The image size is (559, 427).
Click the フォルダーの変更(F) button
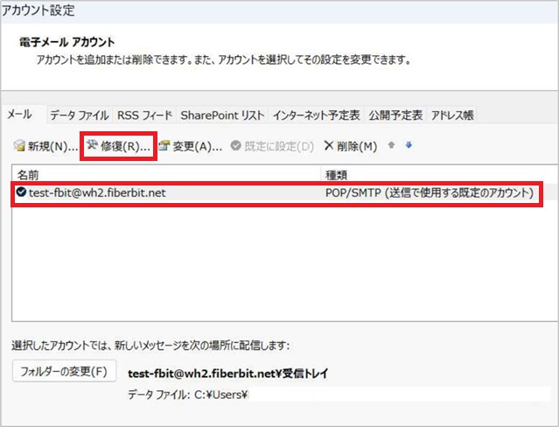(64, 371)
